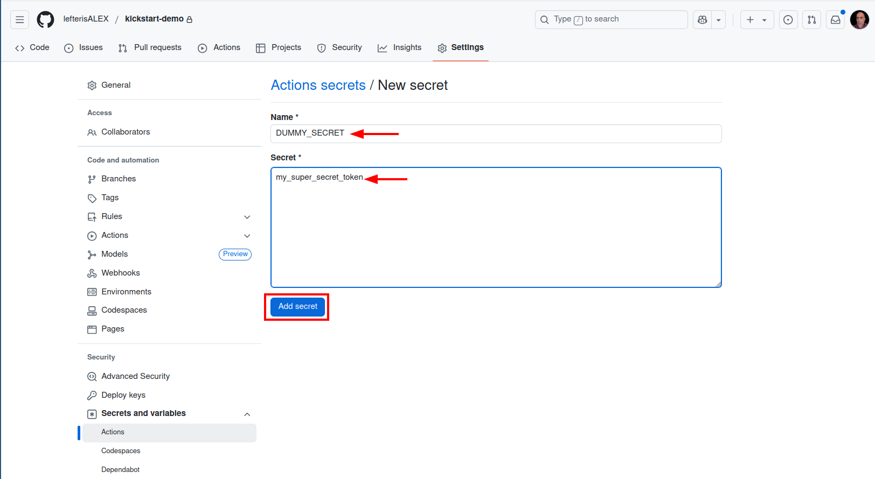
Task: Go back via Actions secrets breadcrumb
Action: (318, 85)
